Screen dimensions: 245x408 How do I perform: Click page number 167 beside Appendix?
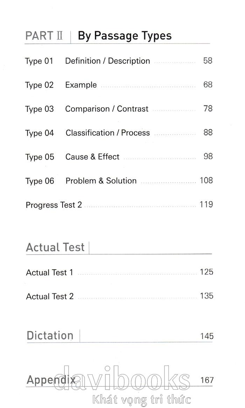207,380
